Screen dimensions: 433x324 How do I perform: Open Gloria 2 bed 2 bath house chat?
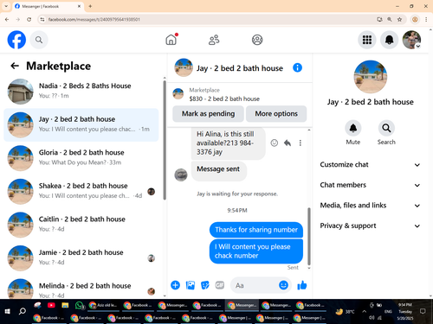click(81, 158)
